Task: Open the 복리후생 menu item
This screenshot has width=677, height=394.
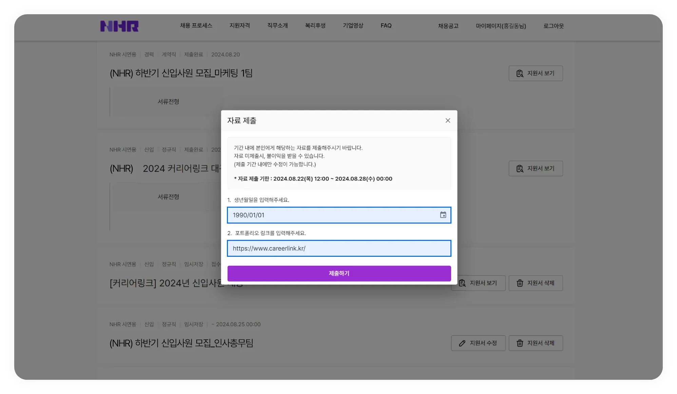Action: pyautogui.click(x=315, y=26)
